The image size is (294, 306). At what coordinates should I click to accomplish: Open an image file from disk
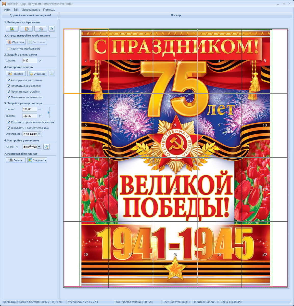[12, 29]
